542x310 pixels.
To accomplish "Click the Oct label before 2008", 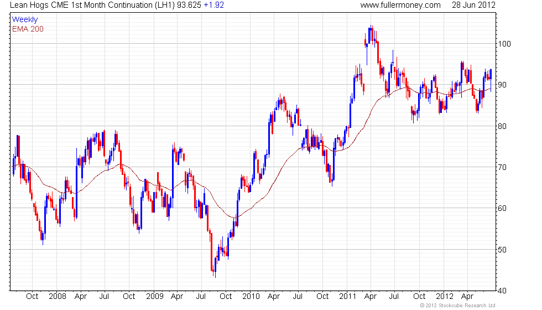I will coord(32,297).
